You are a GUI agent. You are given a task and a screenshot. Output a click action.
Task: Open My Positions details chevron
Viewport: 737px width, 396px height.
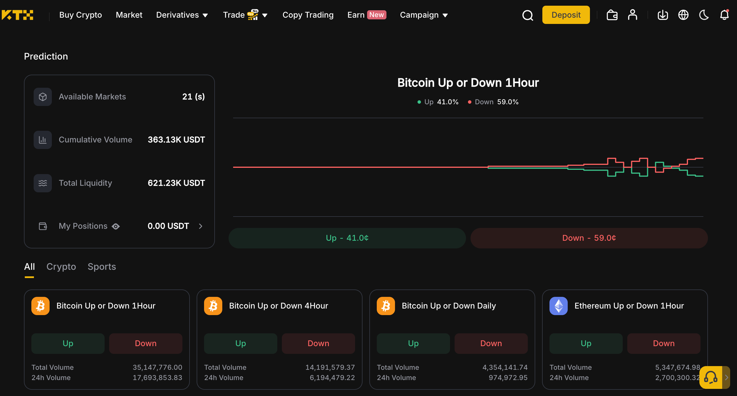click(201, 226)
